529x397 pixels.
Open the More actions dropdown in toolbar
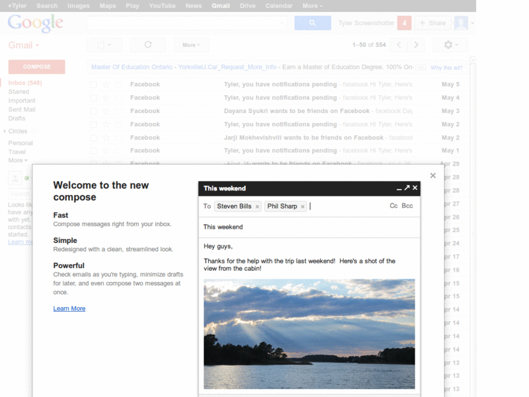pos(191,45)
